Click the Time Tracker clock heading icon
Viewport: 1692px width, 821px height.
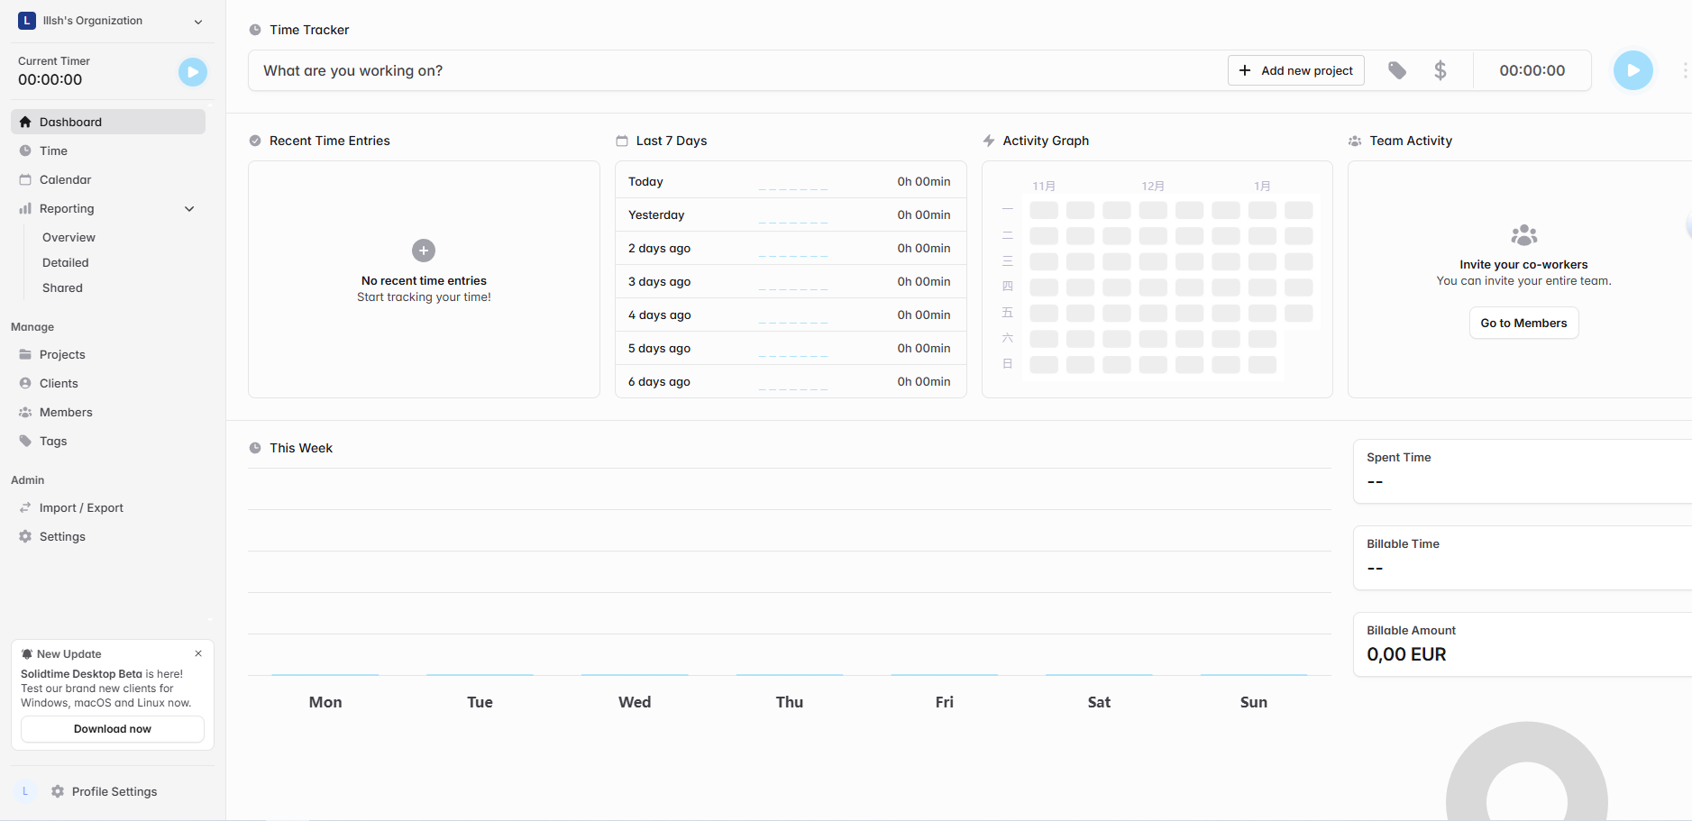(x=255, y=30)
